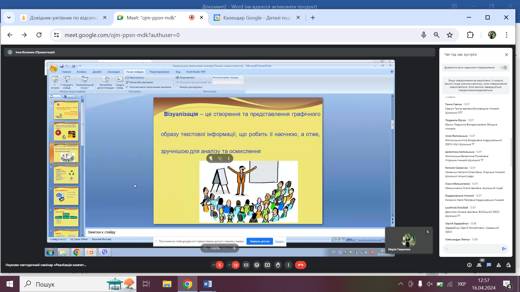Switch to Word from taskbar
The image size is (520, 292).
point(208,284)
